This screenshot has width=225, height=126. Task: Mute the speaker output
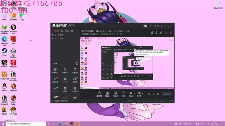click(139, 94)
